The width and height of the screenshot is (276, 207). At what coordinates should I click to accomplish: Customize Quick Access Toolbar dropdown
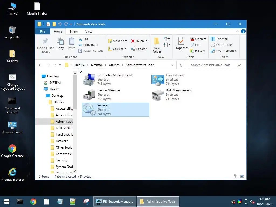71,24
